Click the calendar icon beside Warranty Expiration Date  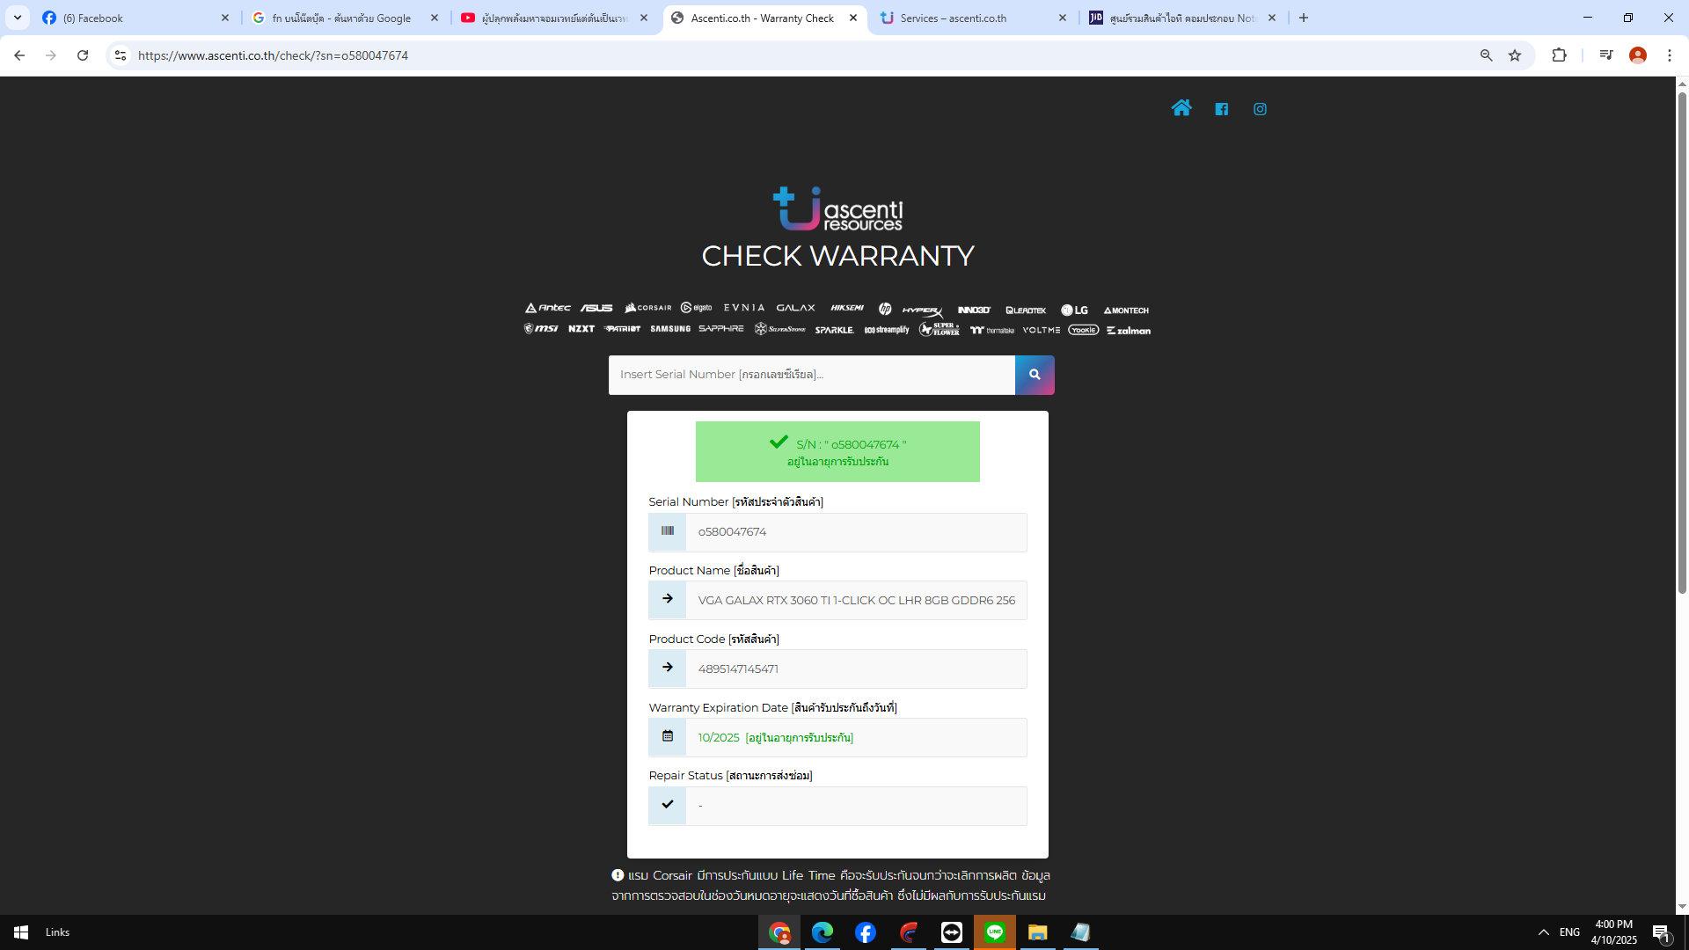tap(668, 736)
